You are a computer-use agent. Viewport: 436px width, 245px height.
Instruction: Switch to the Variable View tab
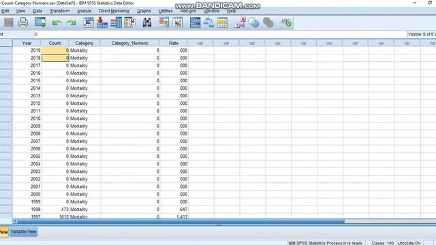pos(24,231)
